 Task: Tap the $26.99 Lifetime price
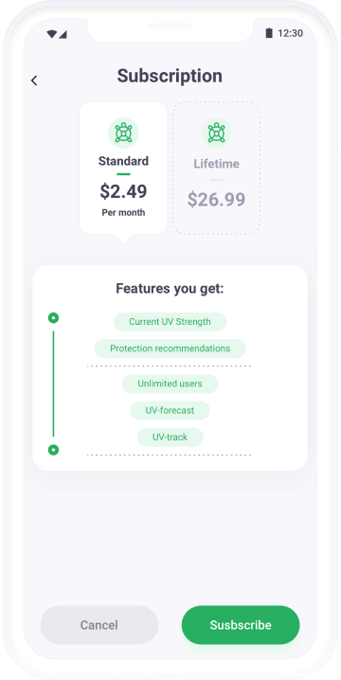217,199
